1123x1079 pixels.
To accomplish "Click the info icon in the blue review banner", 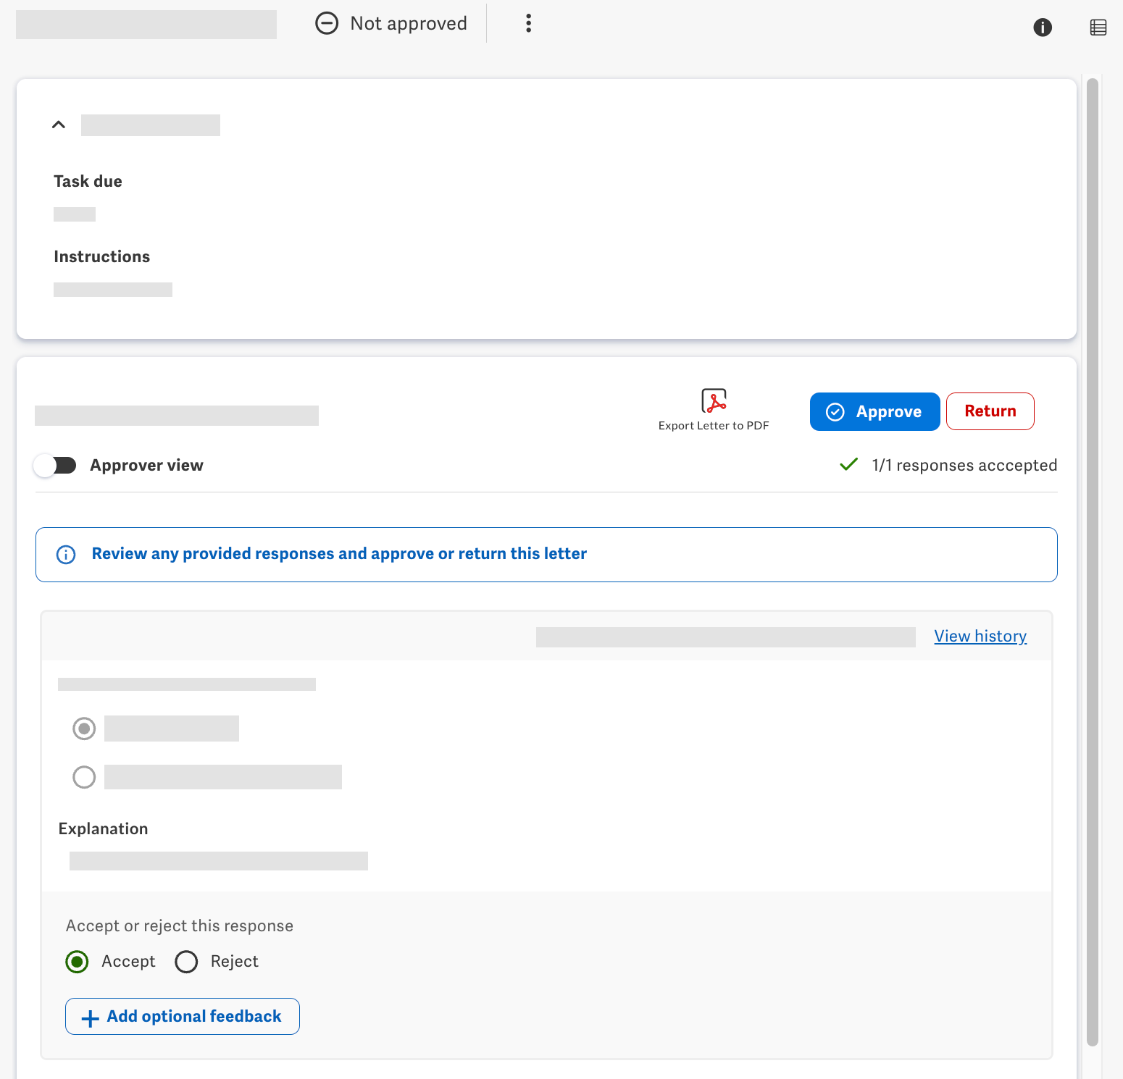I will click(x=65, y=554).
